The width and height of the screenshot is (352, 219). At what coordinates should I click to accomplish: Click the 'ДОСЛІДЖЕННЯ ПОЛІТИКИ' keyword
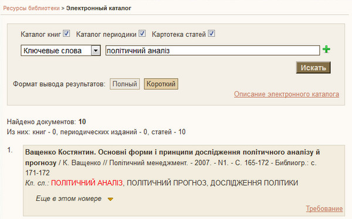(254, 183)
